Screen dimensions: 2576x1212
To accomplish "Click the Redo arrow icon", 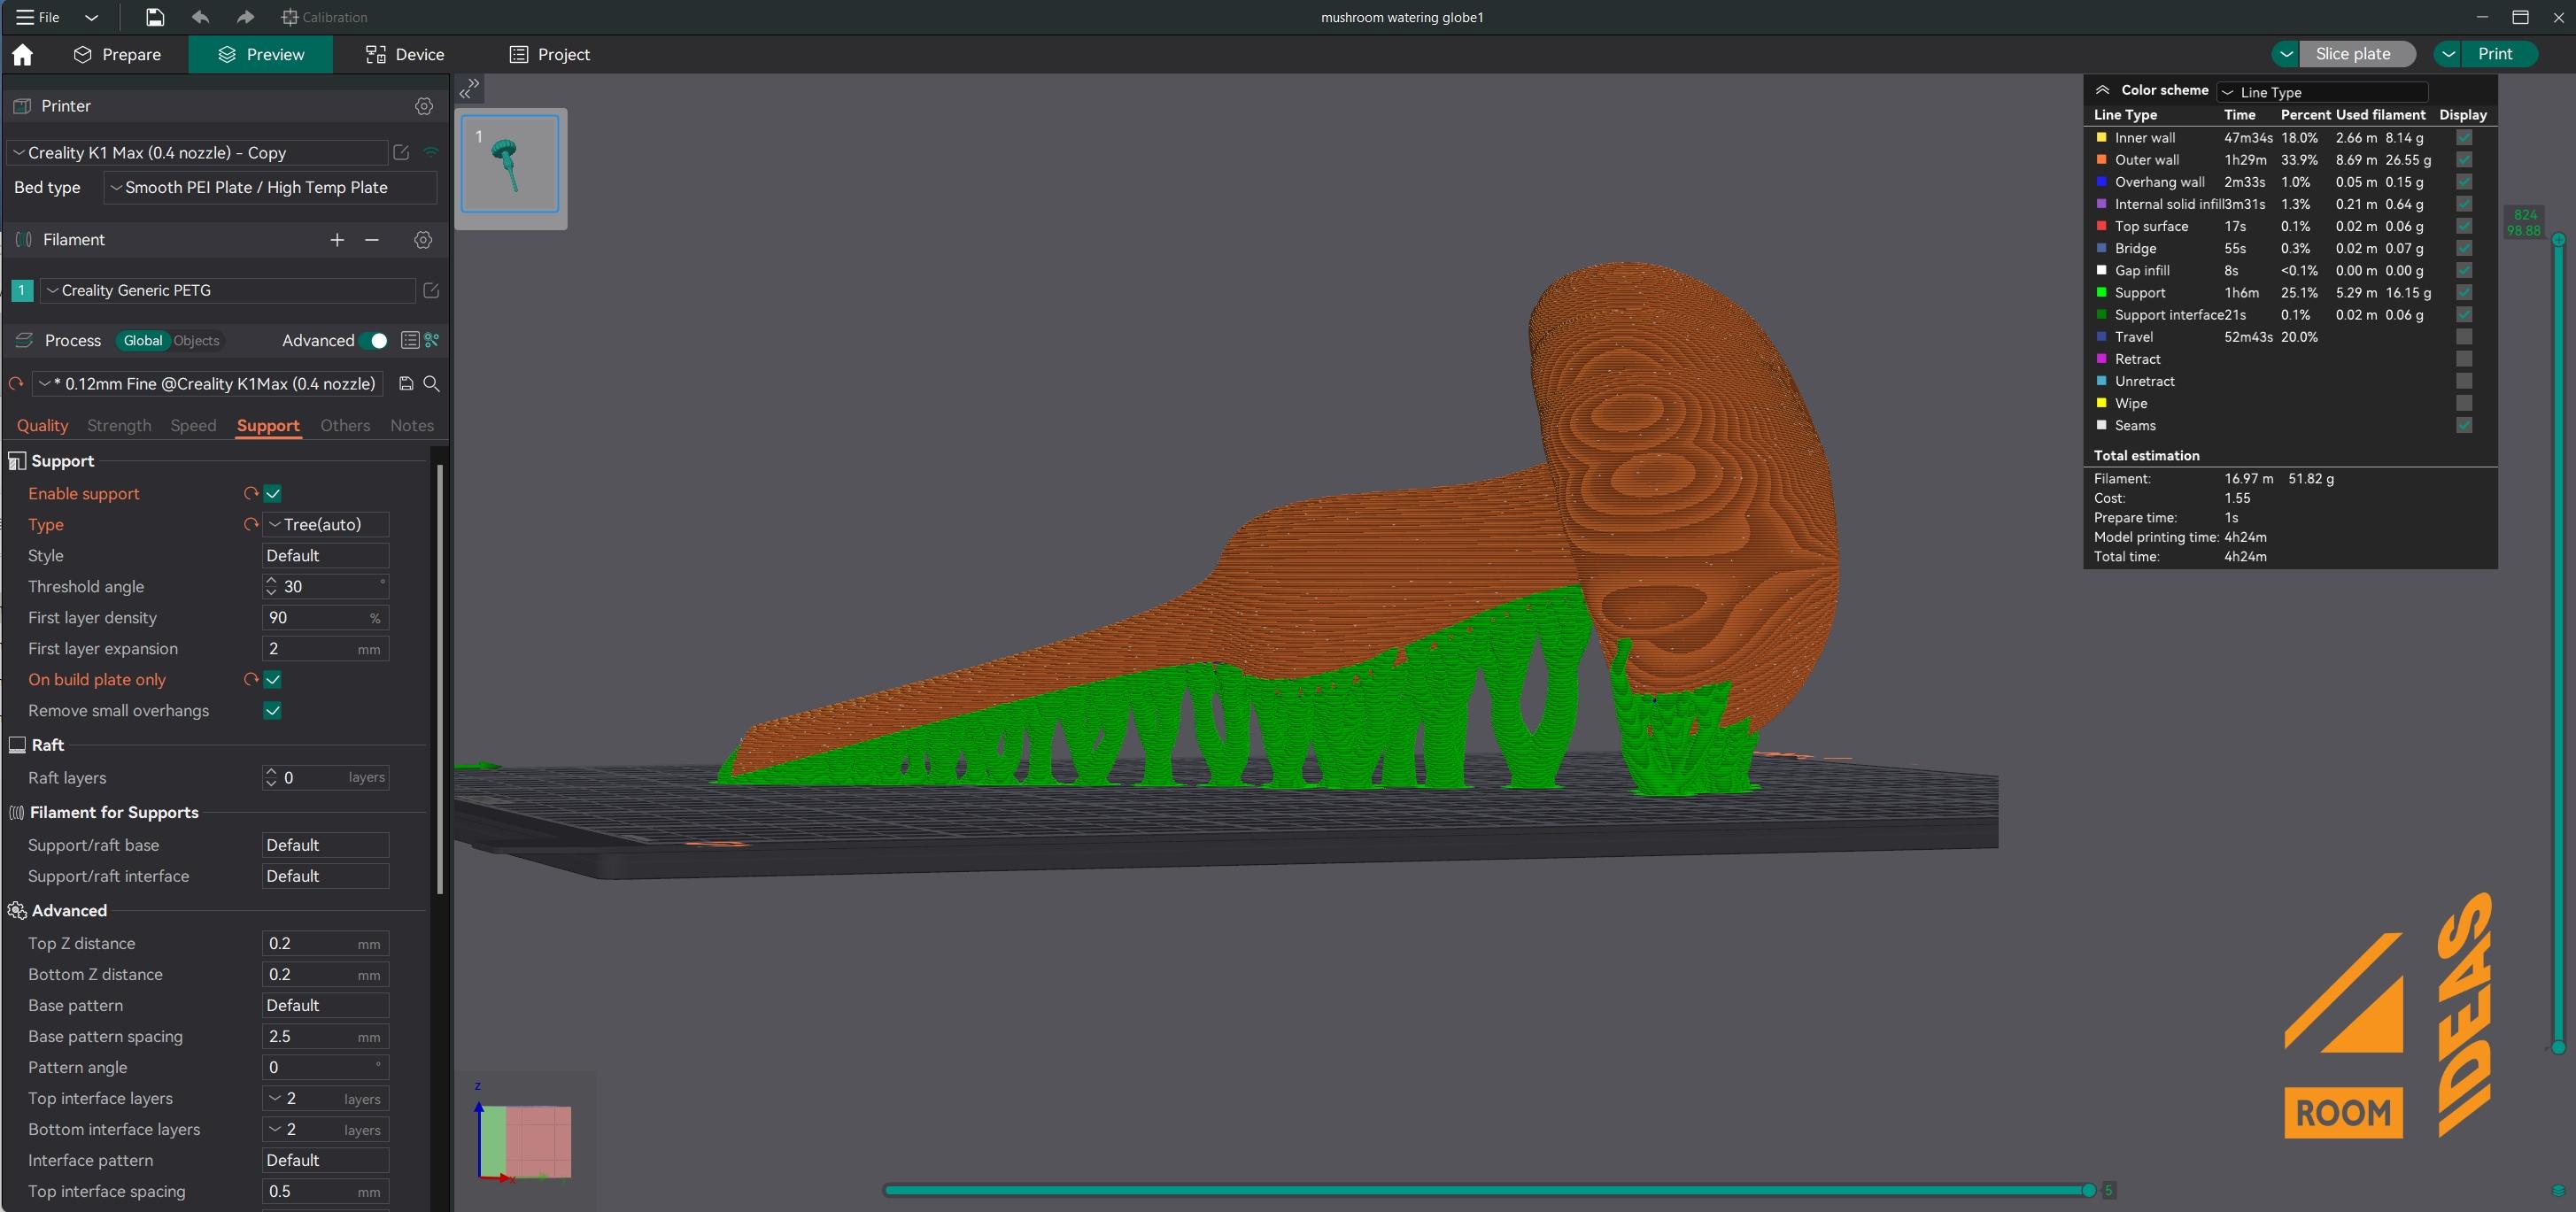I will coord(245,17).
